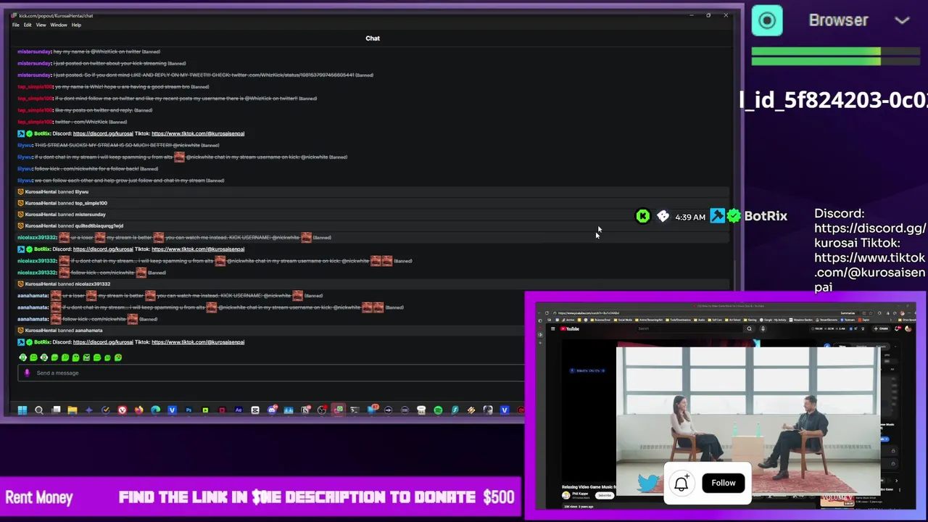
Task: Focus the 'Send a message' input field
Action: click(x=272, y=373)
